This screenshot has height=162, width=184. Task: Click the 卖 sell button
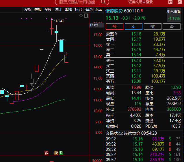tap(133, 27)
